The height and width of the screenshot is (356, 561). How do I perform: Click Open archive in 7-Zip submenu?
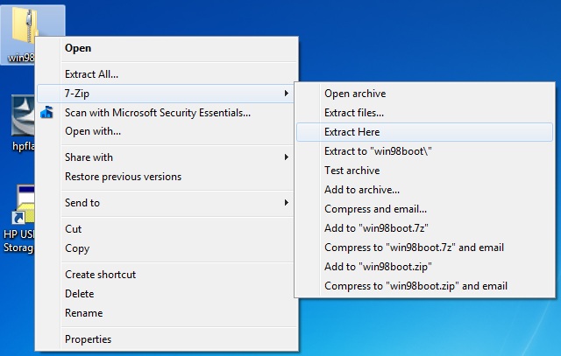424,94
